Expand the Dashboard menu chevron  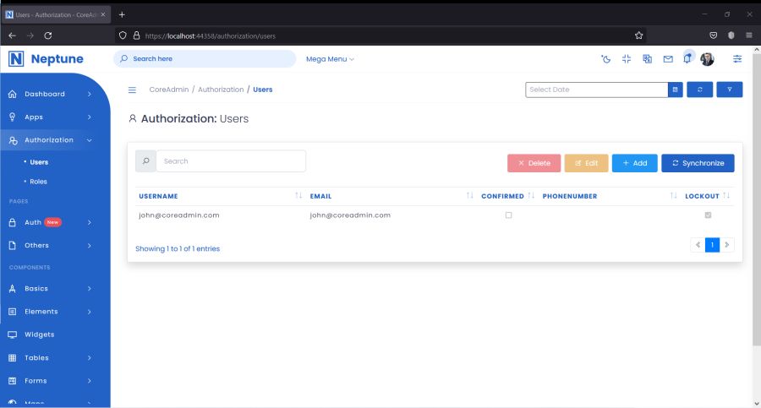pyautogui.click(x=90, y=94)
